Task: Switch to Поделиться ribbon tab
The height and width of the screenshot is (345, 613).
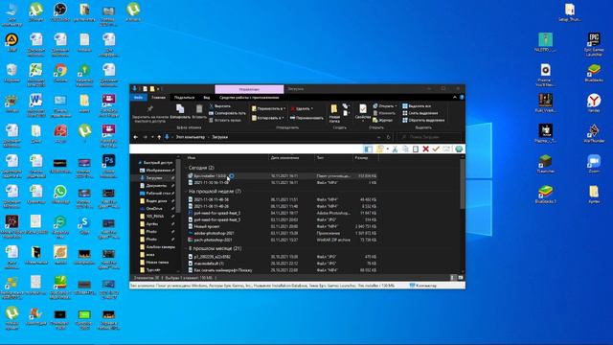Action: (184, 98)
